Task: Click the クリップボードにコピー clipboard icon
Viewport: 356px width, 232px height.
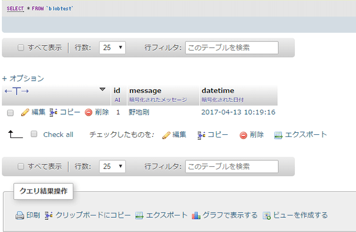Action: [x=48, y=216]
